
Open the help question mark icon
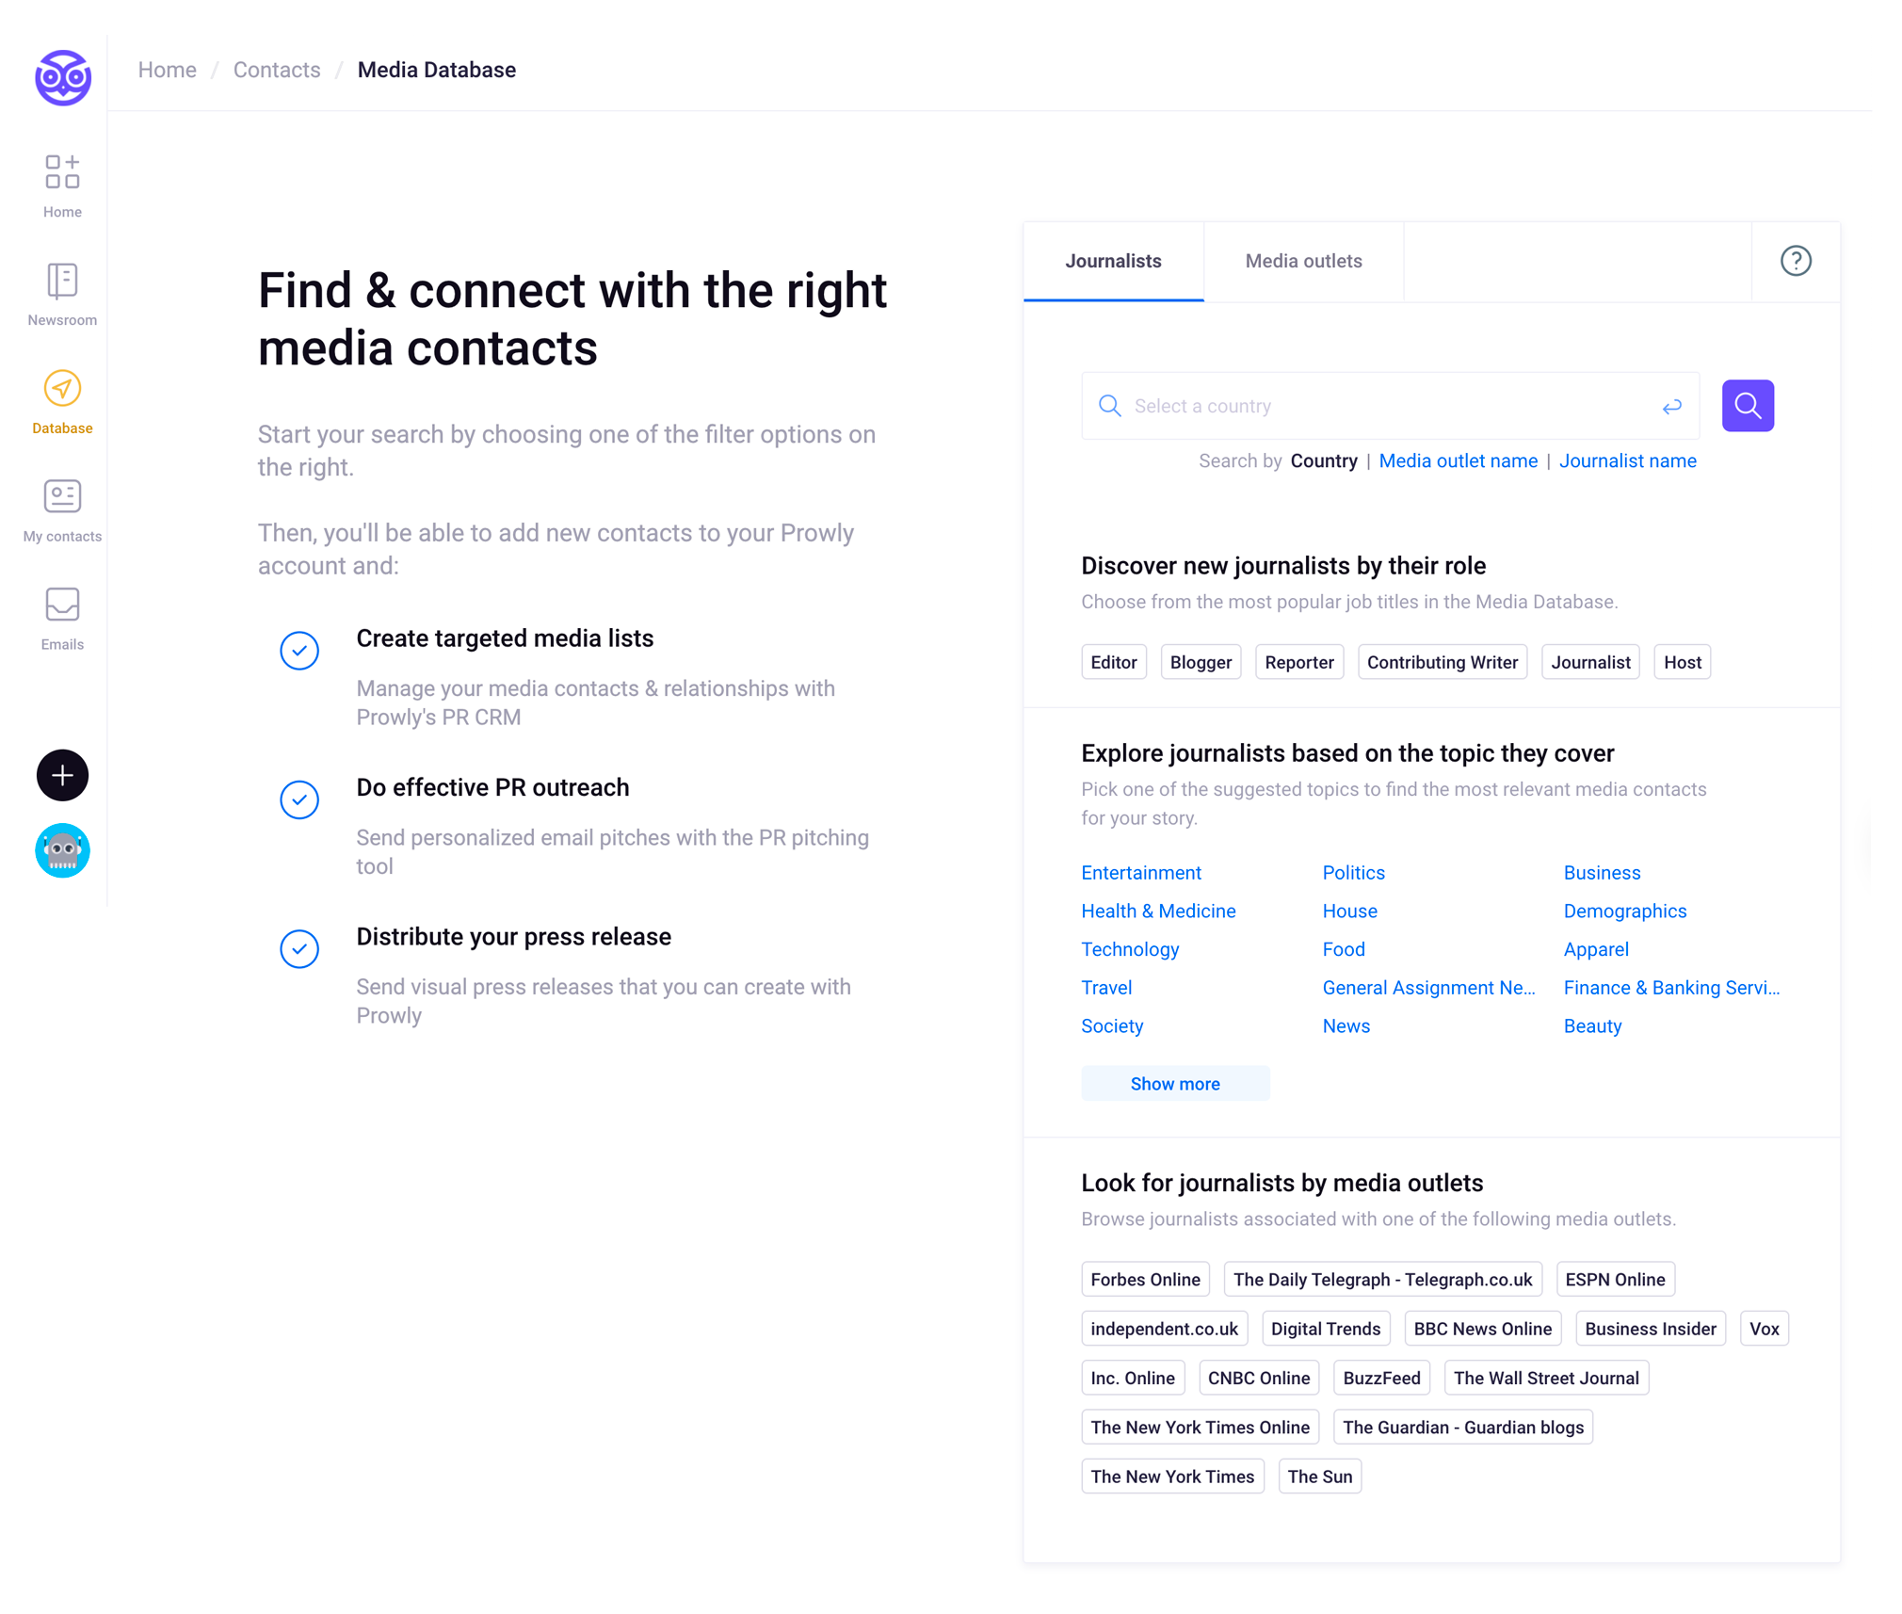click(1795, 261)
